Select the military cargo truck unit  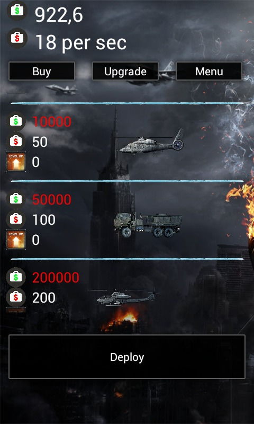point(148,225)
